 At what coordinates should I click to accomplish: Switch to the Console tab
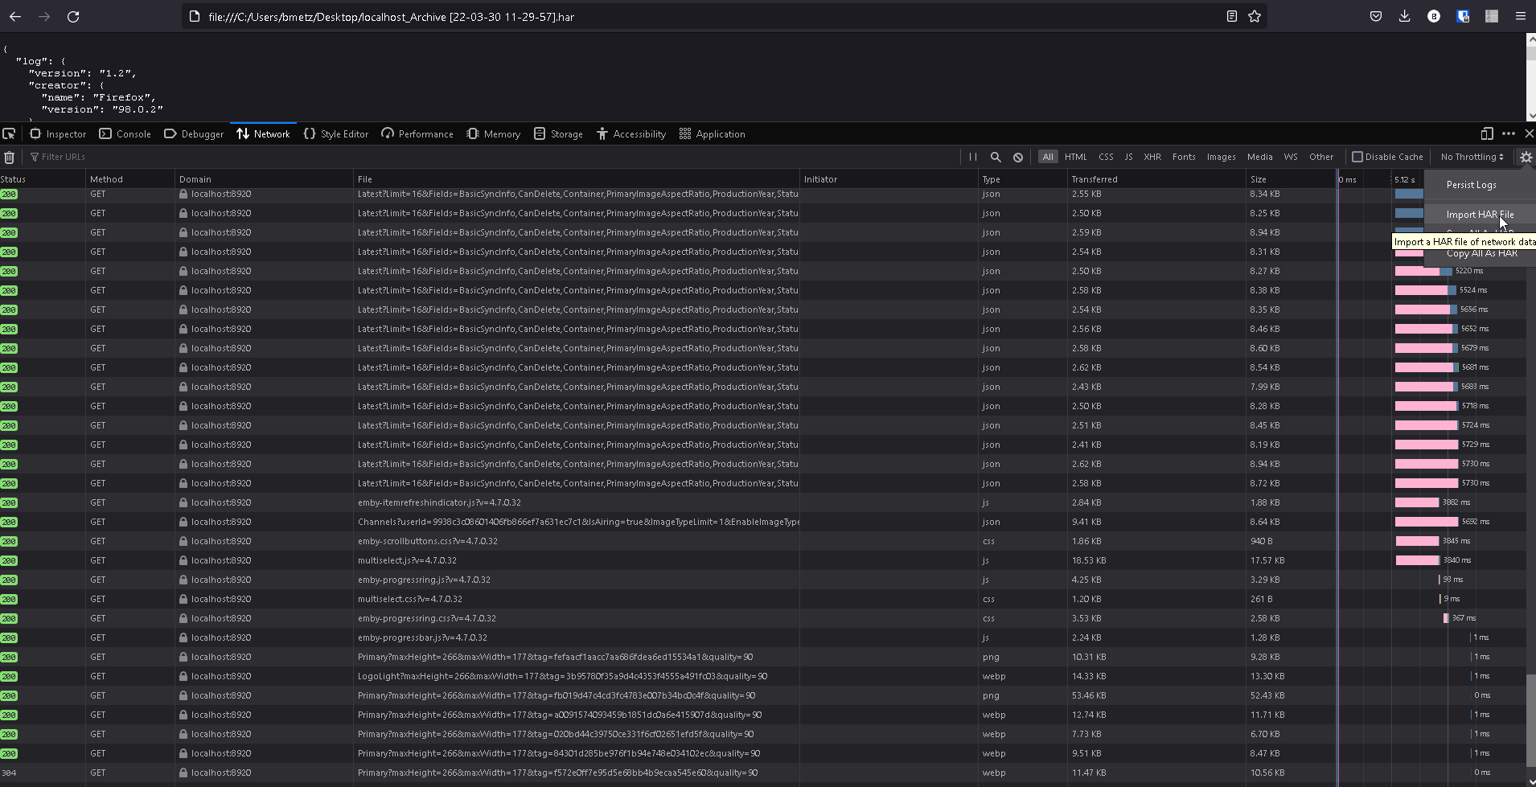[125, 134]
